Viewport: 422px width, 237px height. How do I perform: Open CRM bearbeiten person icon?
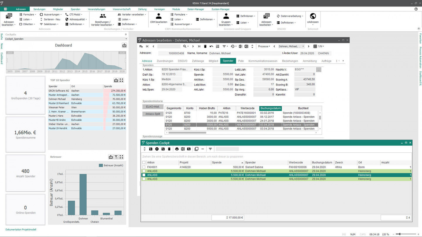point(159,16)
